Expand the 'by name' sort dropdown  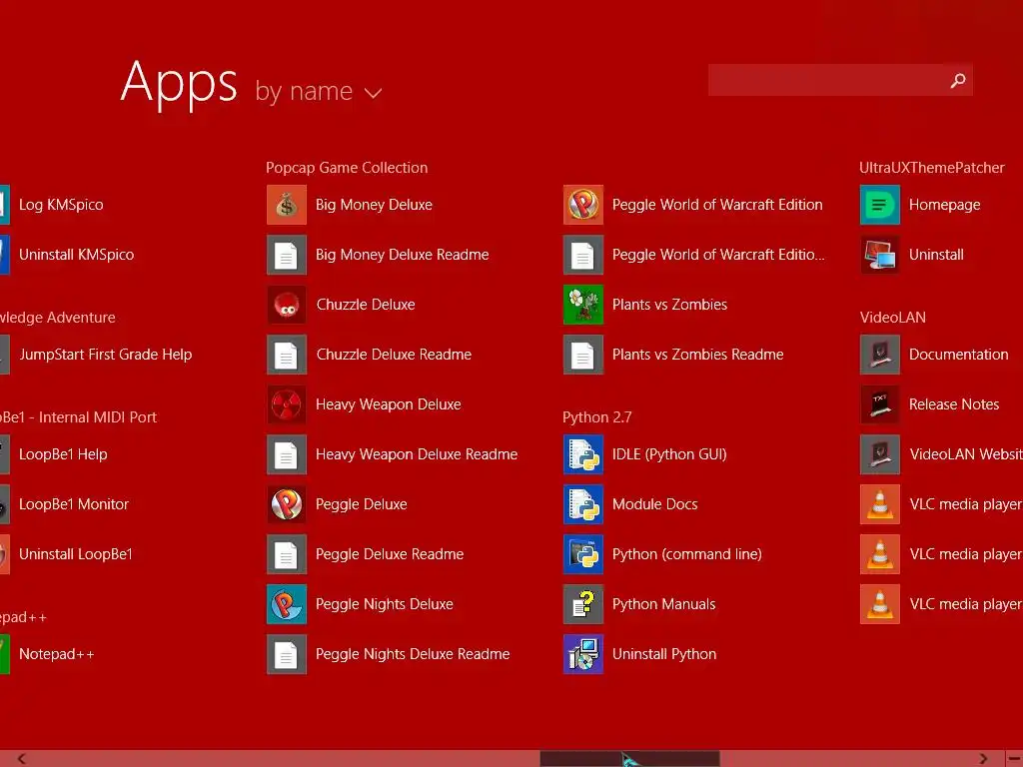318,91
